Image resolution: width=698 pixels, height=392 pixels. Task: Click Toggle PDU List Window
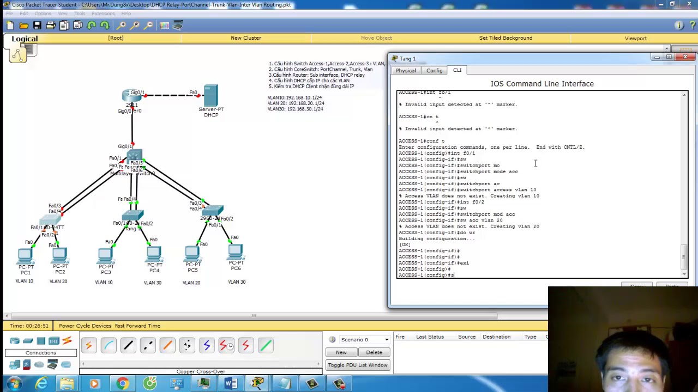[358, 365]
